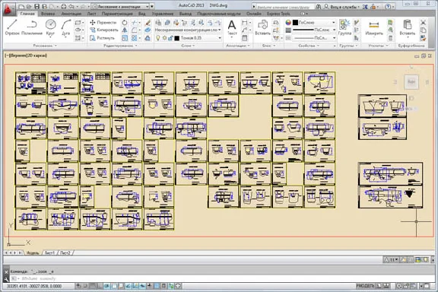Select the Rotate tool icon
Screen dimensions: 438x292
125,22
